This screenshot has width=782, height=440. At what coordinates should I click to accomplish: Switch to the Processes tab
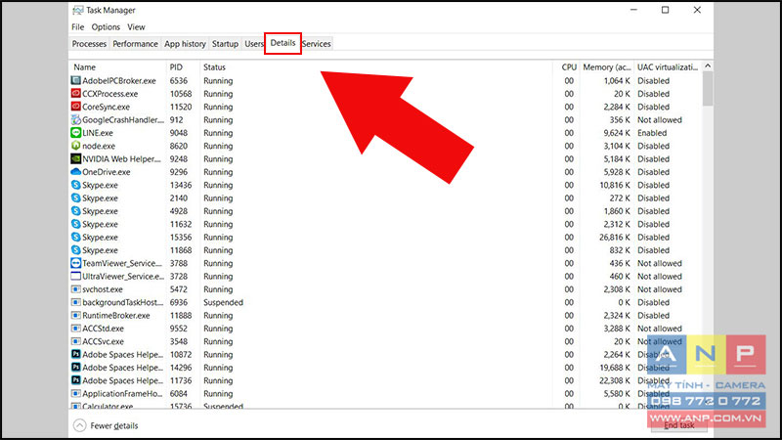[x=89, y=44]
